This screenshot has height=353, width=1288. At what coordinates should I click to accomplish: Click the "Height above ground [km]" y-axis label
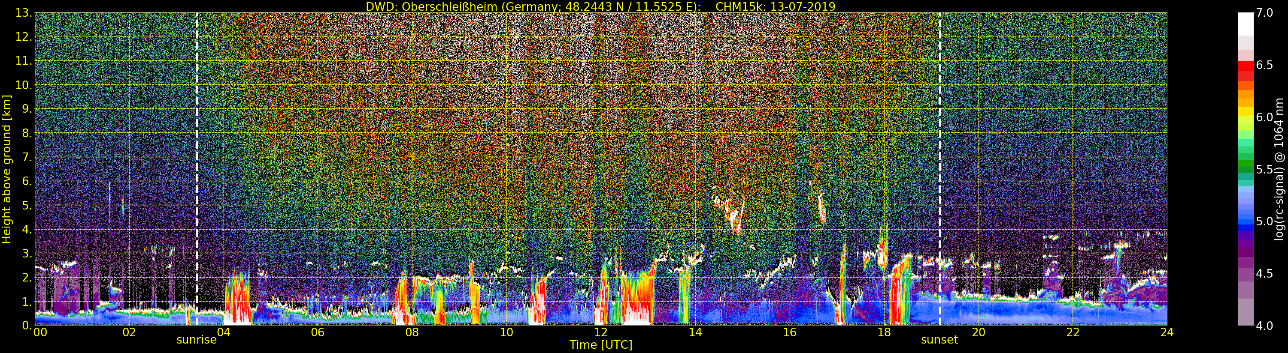click(x=6, y=169)
